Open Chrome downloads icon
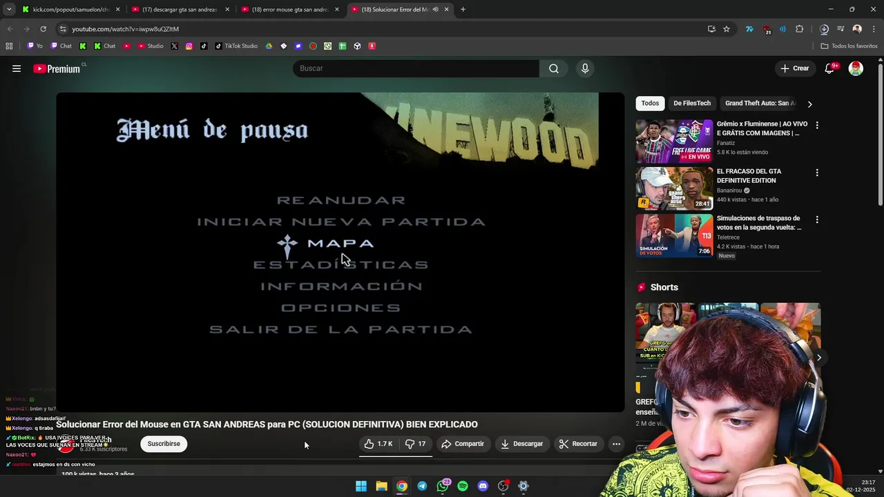Viewport: 884px width, 497px height. point(824,29)
